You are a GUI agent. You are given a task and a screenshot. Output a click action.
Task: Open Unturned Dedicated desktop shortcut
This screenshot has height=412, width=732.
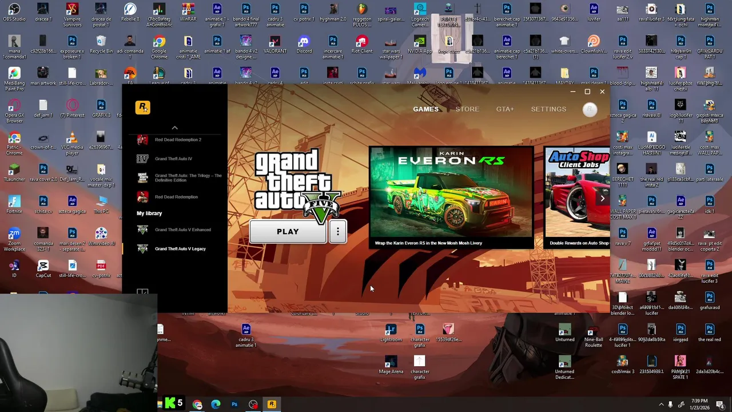pos(564,367)
